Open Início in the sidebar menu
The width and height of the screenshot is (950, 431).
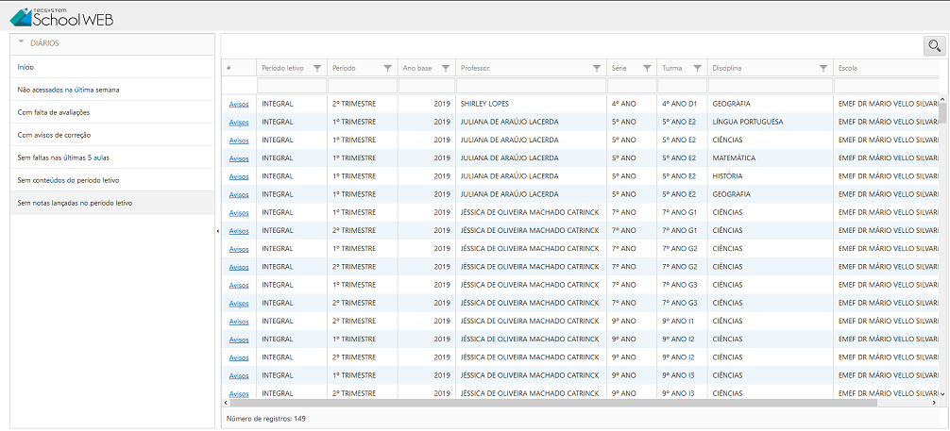[x=25, y=67]
